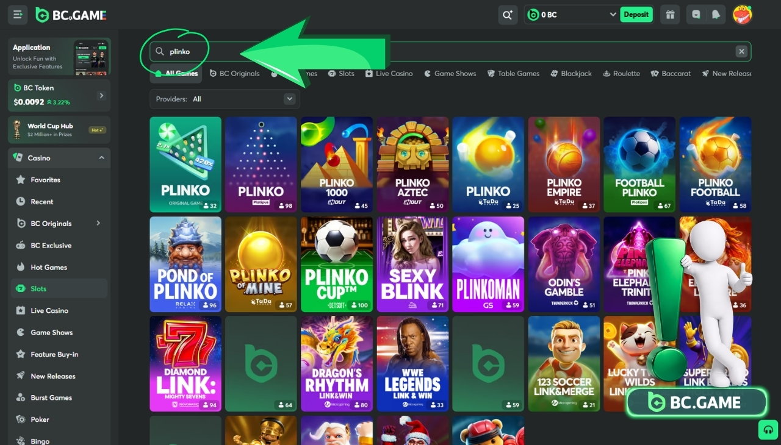Launch the Sexy Blink game thumbnail
The height and width of the screenshot is (445, 781).
tap(412, 265)
